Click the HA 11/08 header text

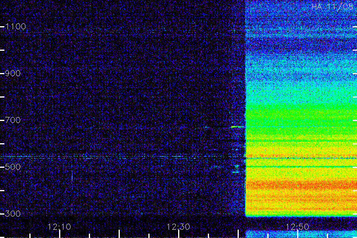point(332,7)
